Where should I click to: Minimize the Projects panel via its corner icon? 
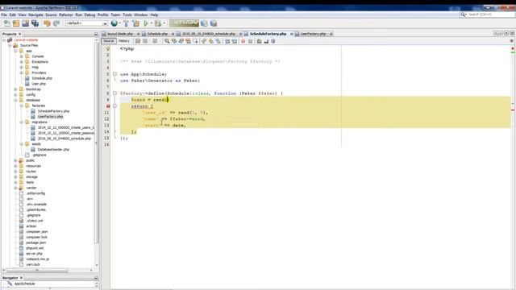(x=96, y=34)
